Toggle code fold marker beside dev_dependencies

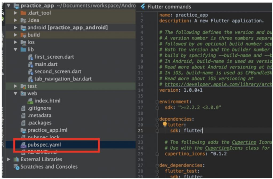[x=157, y=165]
